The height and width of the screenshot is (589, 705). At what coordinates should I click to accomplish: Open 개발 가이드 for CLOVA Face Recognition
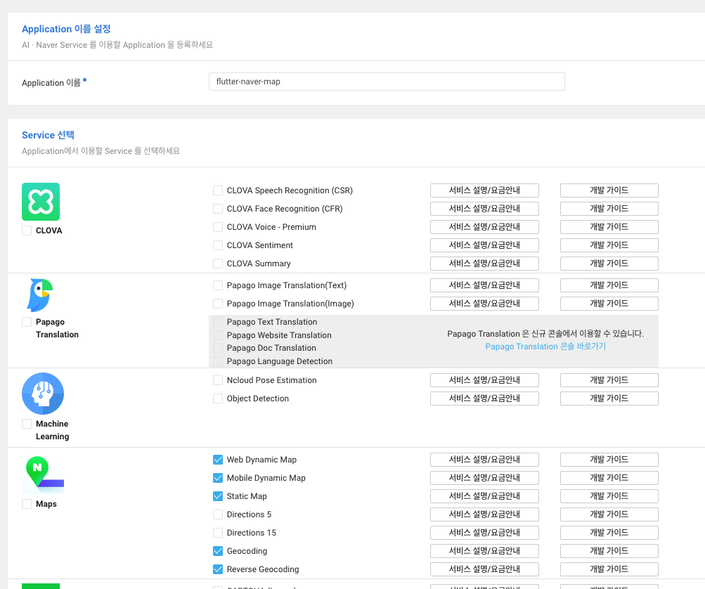click(609, 209)
